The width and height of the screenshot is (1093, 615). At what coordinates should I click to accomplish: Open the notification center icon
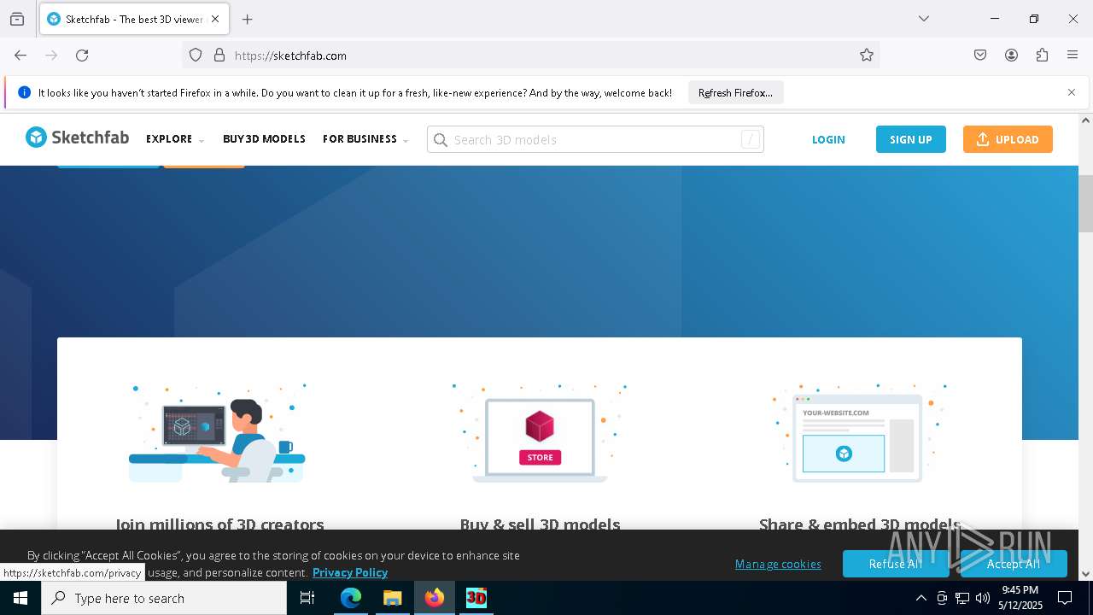coord(1065,598)
